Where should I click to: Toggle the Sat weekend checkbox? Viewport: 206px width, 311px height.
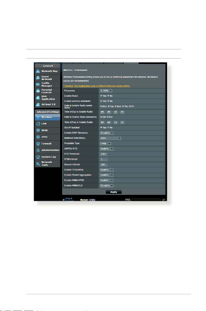tap(101, 117)
